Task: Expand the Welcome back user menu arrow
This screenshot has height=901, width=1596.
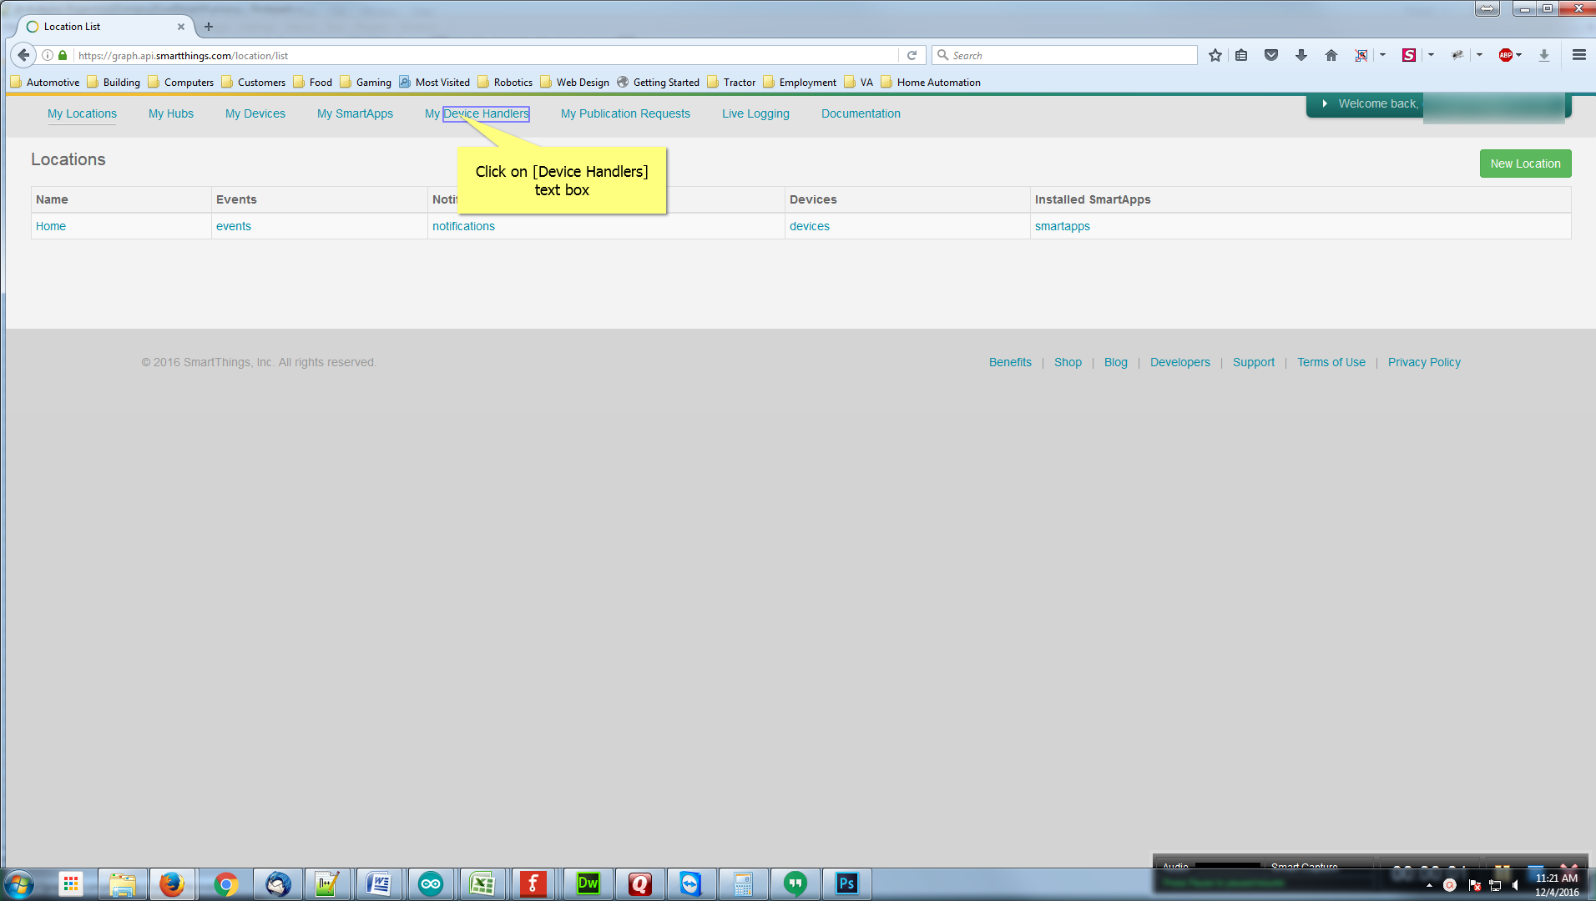Action: pos(1325,103)
